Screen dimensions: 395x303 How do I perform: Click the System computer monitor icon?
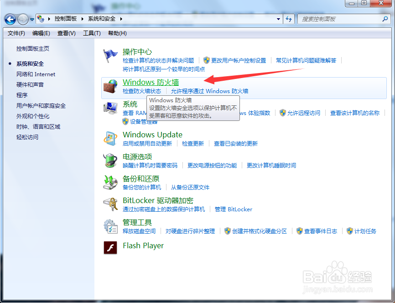tap(110, 109)
